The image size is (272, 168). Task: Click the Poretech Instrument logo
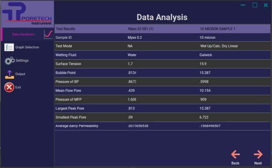coord(27,14)
